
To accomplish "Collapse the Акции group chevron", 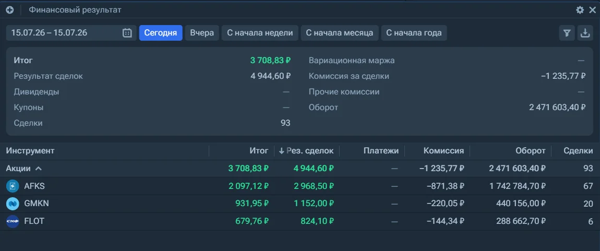I will (38, 169).
